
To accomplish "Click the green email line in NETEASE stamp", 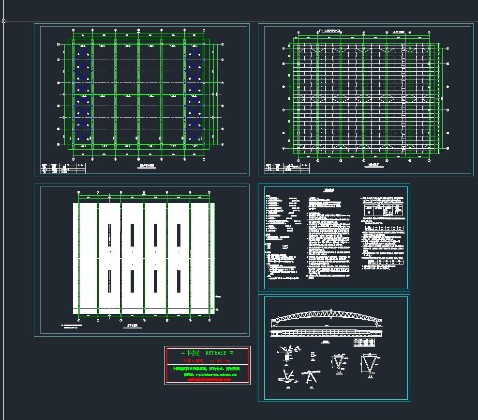I will 210,374.
